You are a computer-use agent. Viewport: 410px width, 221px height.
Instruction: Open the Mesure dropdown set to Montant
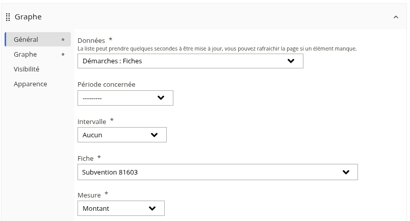coord(121,208)
